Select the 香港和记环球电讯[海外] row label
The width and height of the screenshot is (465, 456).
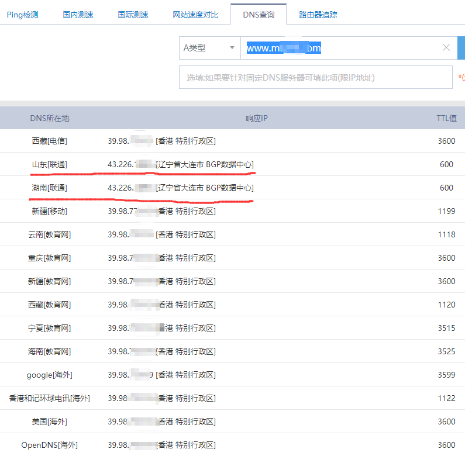[x=50, y=398]
